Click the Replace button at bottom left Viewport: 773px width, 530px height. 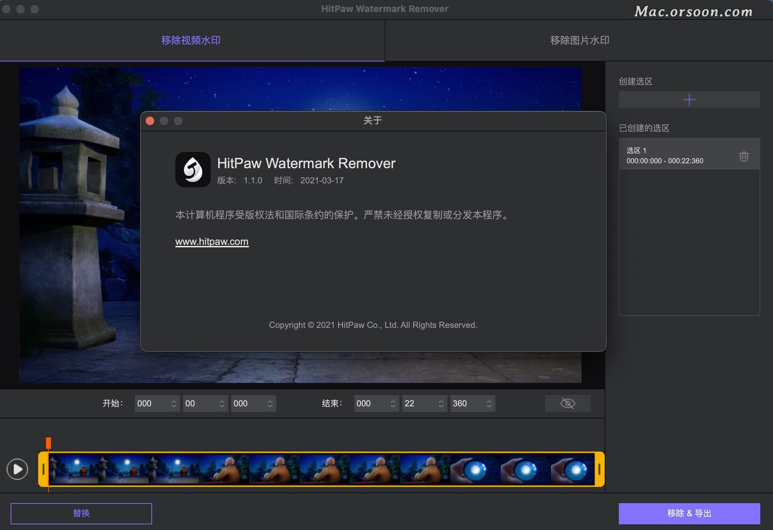pos(81,513)
